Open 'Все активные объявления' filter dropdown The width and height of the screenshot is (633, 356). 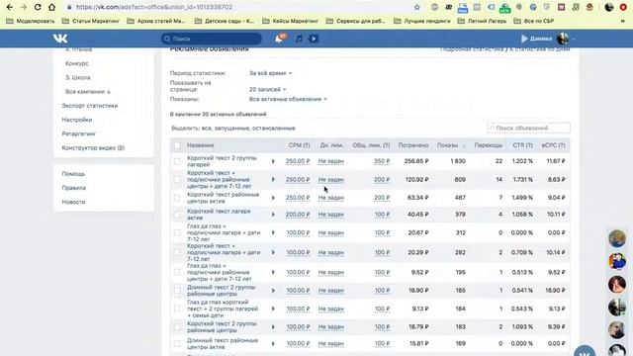point(288,99)
